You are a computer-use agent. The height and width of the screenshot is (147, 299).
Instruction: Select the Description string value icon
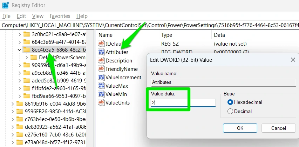click(101, 61)
